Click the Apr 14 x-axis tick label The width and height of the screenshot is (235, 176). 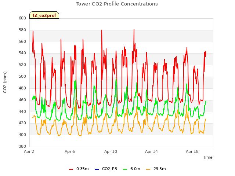tap(151, 151)
